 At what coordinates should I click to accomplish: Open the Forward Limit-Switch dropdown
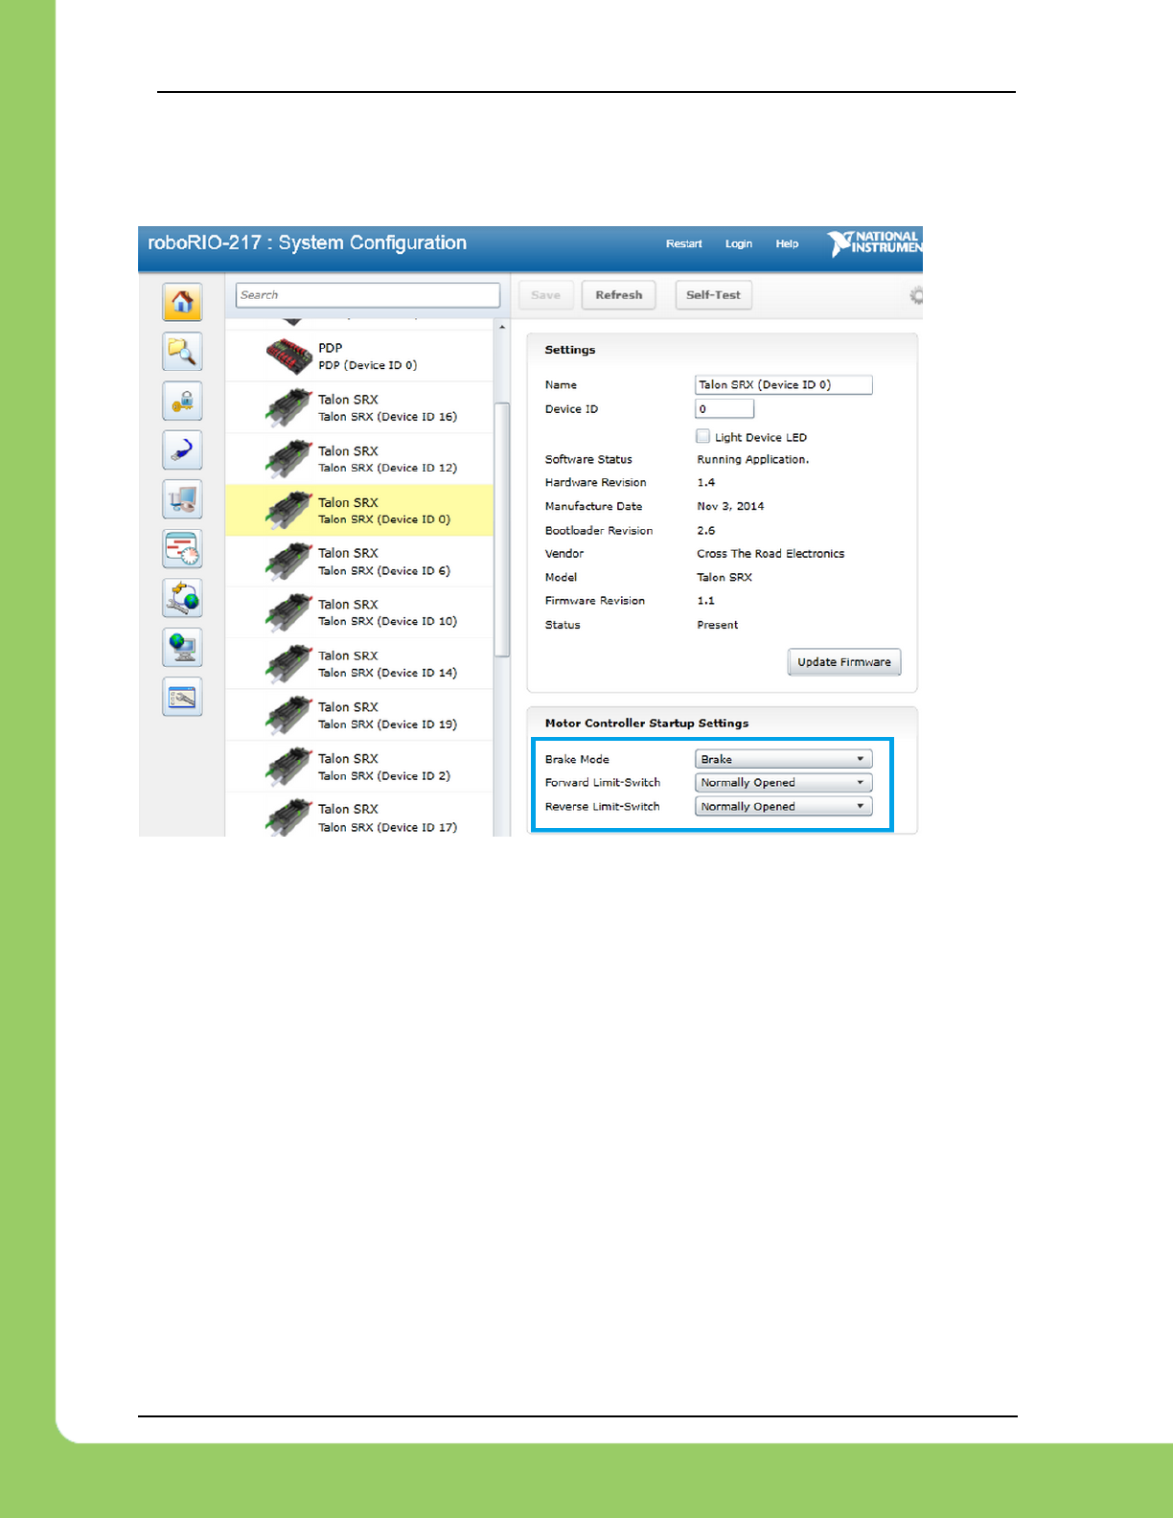783,783
